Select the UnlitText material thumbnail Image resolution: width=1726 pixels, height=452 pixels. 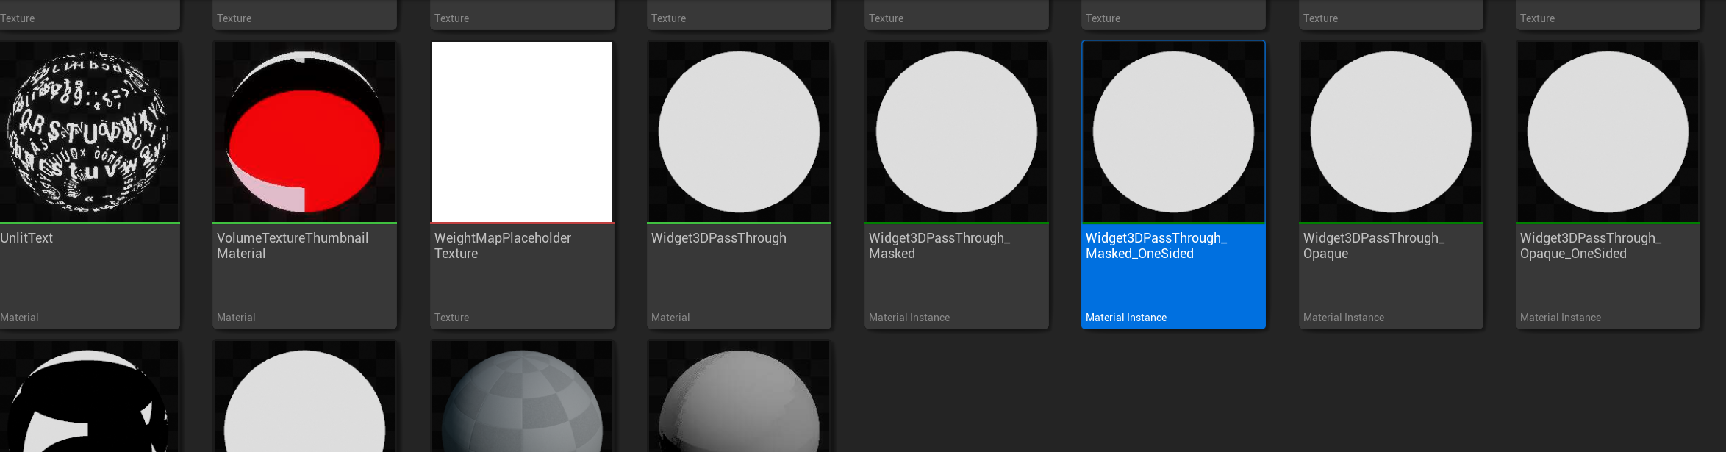(89, 132)
